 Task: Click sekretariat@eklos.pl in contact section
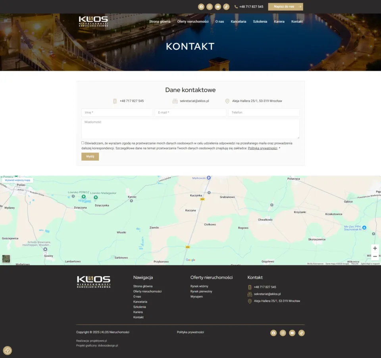pyautogui.click(x=194, y=101)
